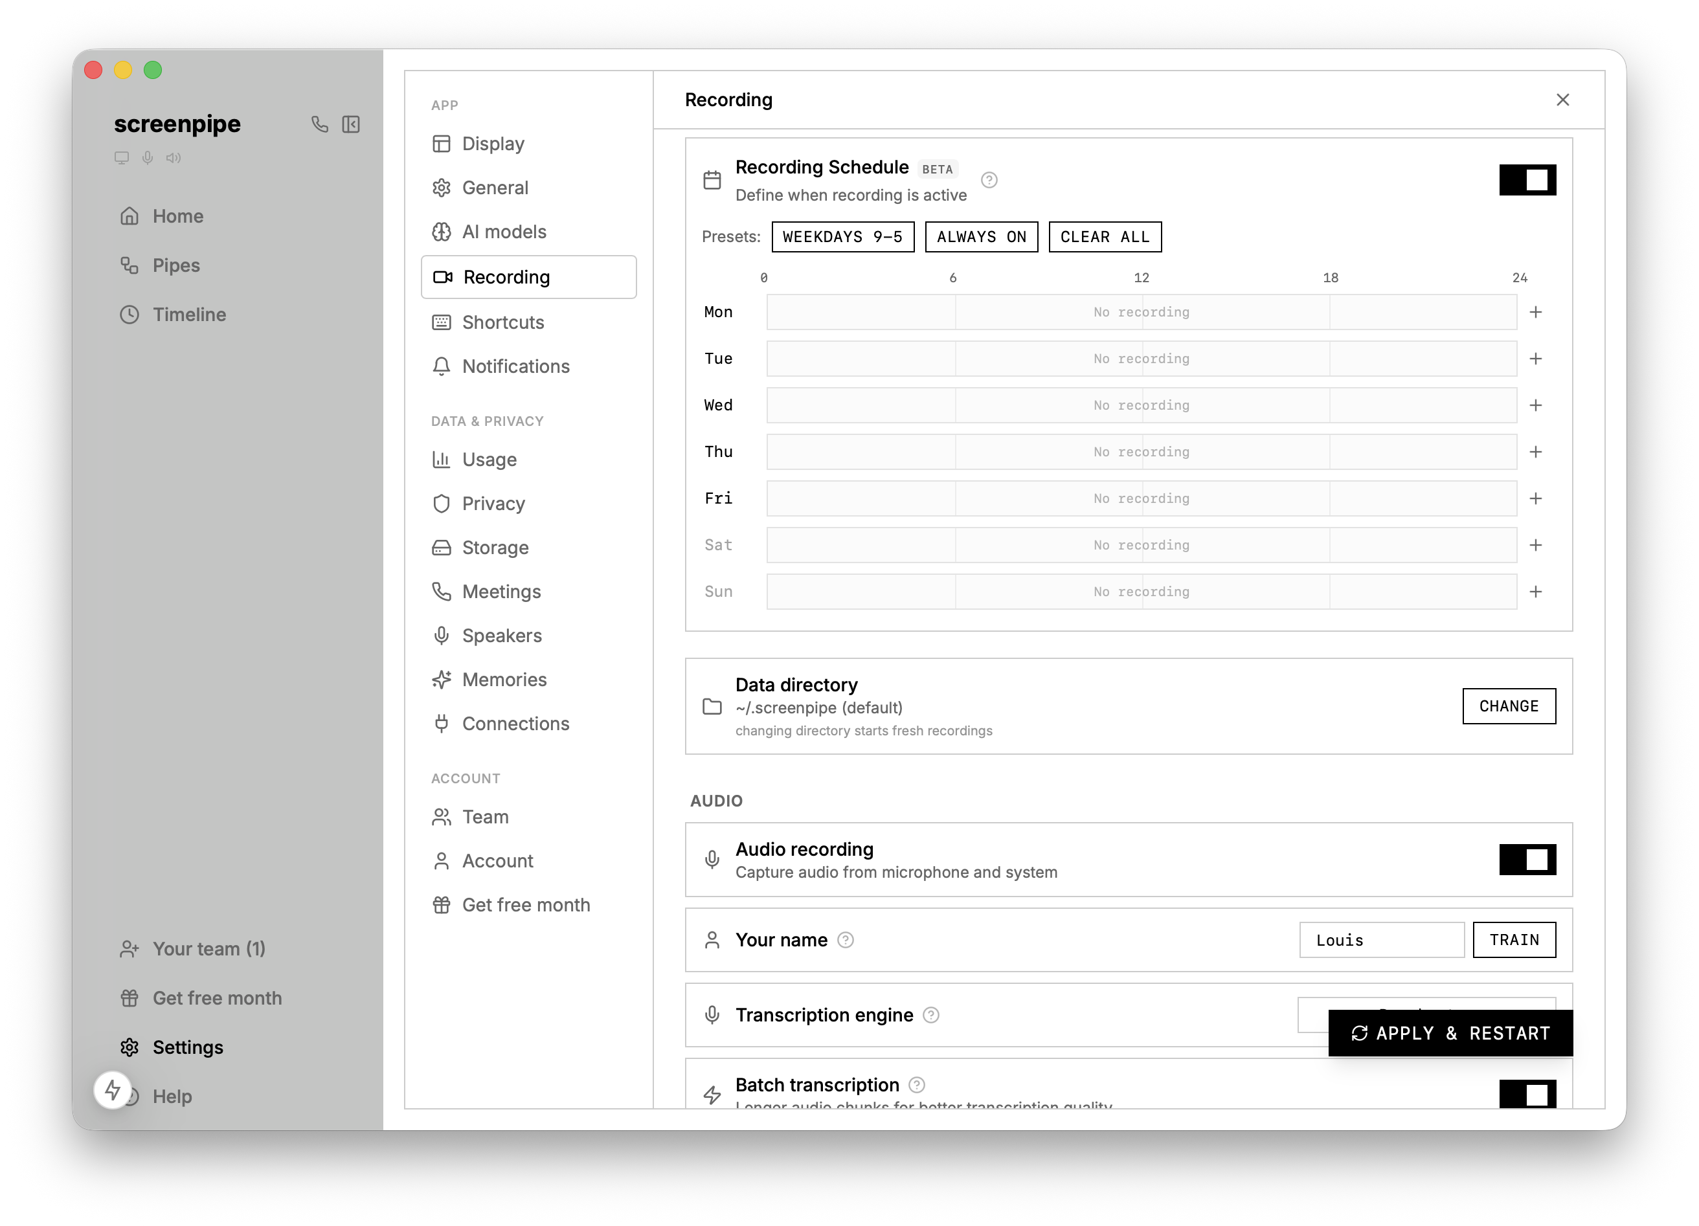Apply the Weekdays 9–5 preset
Screen dimensions: 1699x1226
842,238
